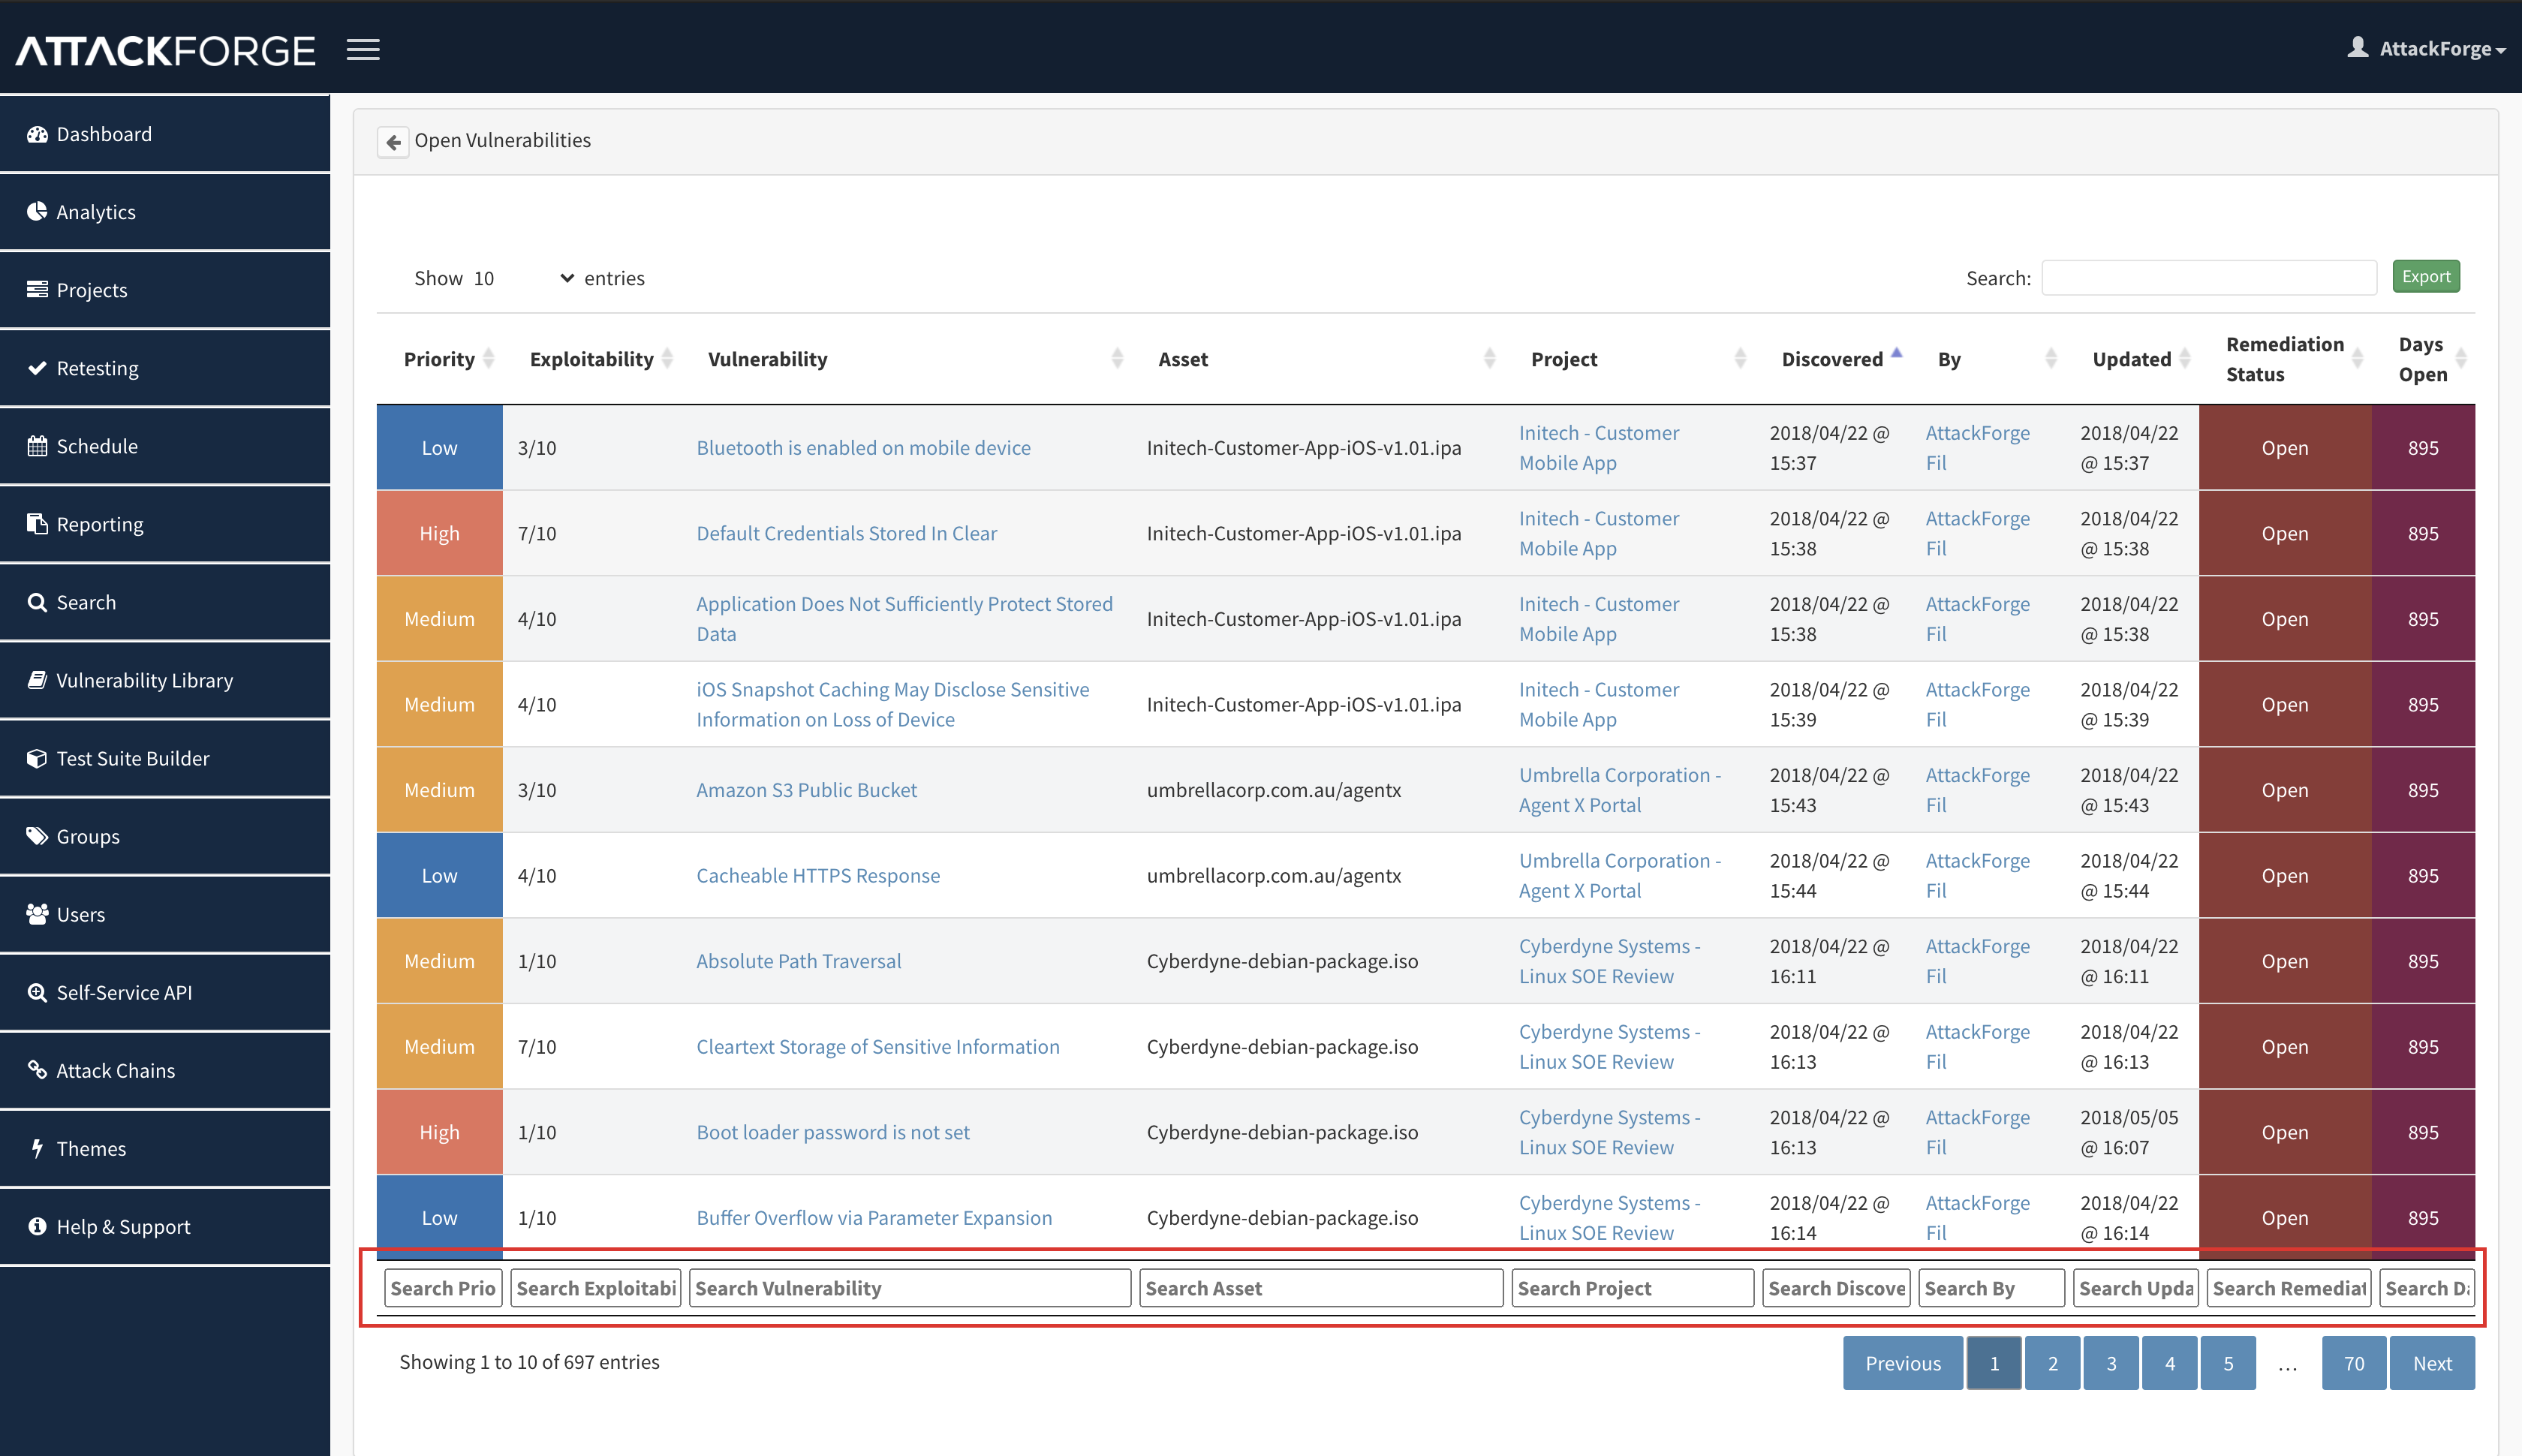Click the Users people icon
This screenshot has height=1456, width=2522.
point(37,914)
